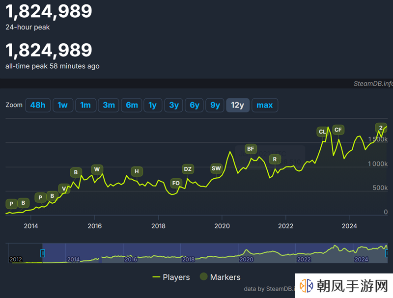
Task: Select the 6y zoom range
Action: point(194,105)
